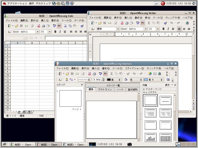
Task: Open the font size dropdown in Calc
Action: (49, 32)
